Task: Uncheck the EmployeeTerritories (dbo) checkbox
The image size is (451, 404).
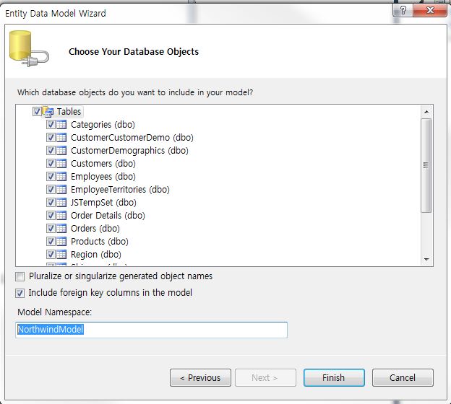Action: [x=51, y=190]
